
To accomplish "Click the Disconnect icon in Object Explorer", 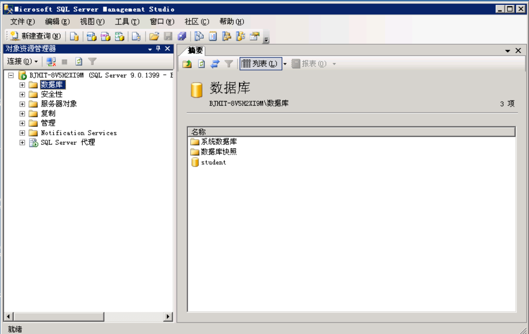I will pyautogui.click(x=51, y=61).
